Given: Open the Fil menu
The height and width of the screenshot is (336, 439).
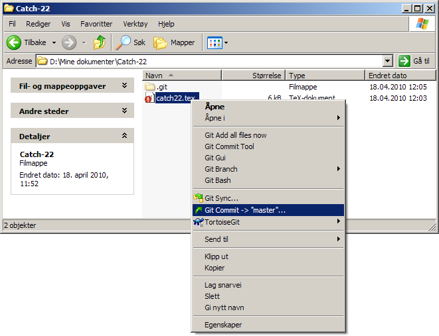Looking at the screenshot, I should pos(12,24).
